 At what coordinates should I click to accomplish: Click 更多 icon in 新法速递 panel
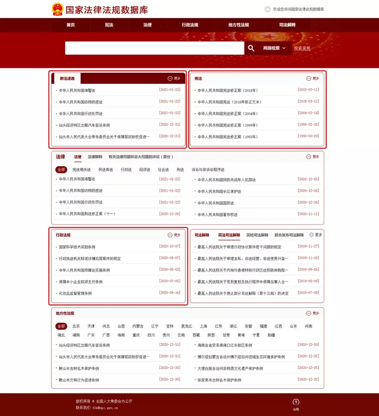coord(170,79)
